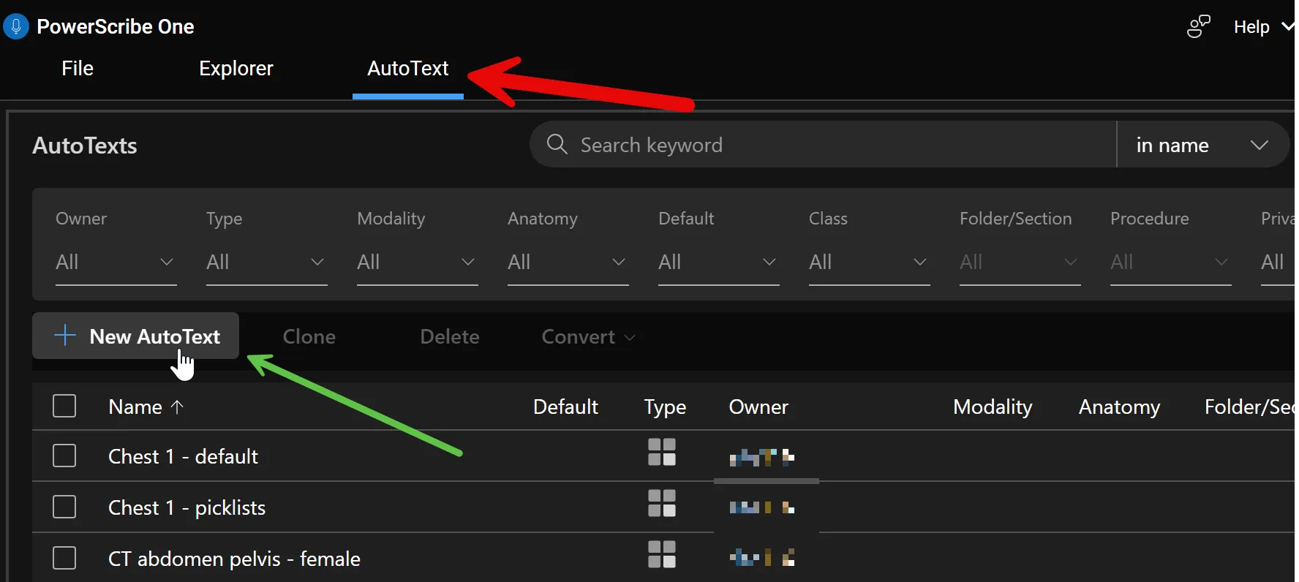Open the Owner filter dropdown
Viewport: 1299px width, 582px height.
(116, 262)
